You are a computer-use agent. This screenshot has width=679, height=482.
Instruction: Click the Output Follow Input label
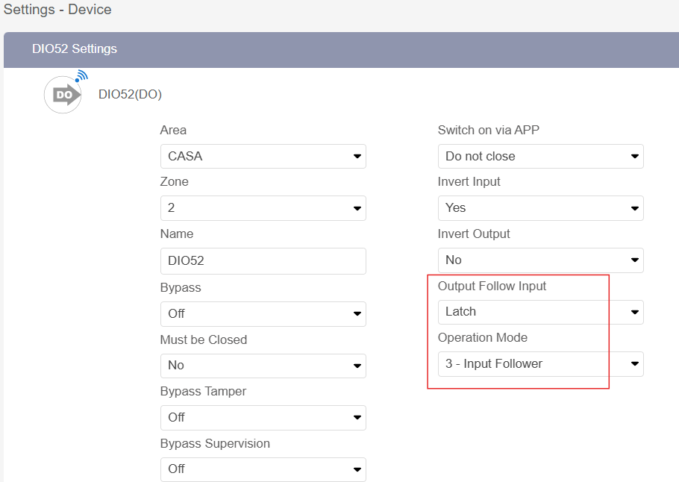pyautogui.click(x=492, y=287)
